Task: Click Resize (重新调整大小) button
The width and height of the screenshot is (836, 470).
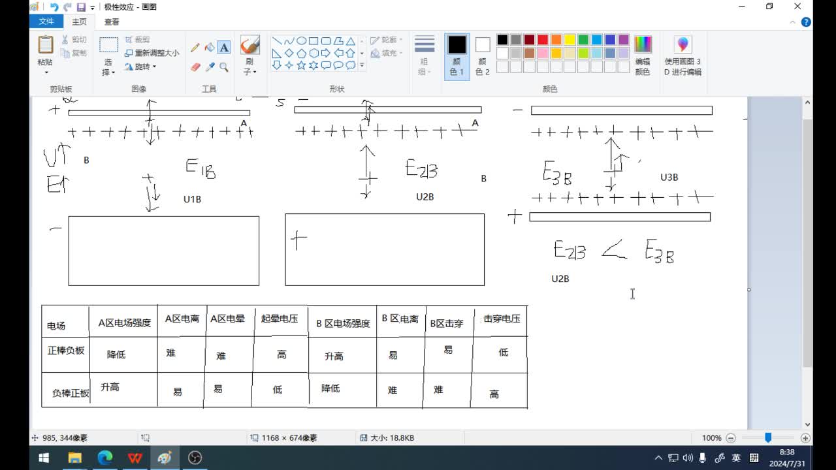Action: [152, 53]
